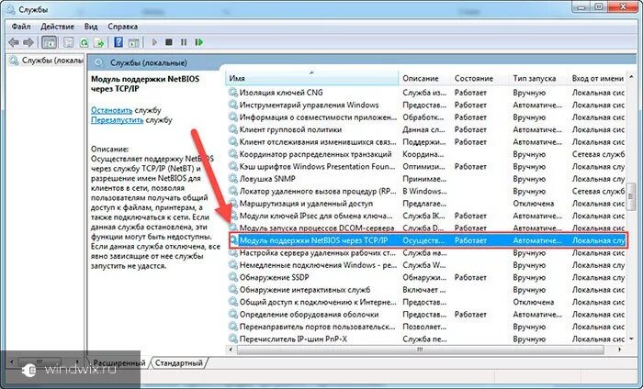Switch to the Стандартный tab
The height and width of the screenshot is (389, 643).
179,362
